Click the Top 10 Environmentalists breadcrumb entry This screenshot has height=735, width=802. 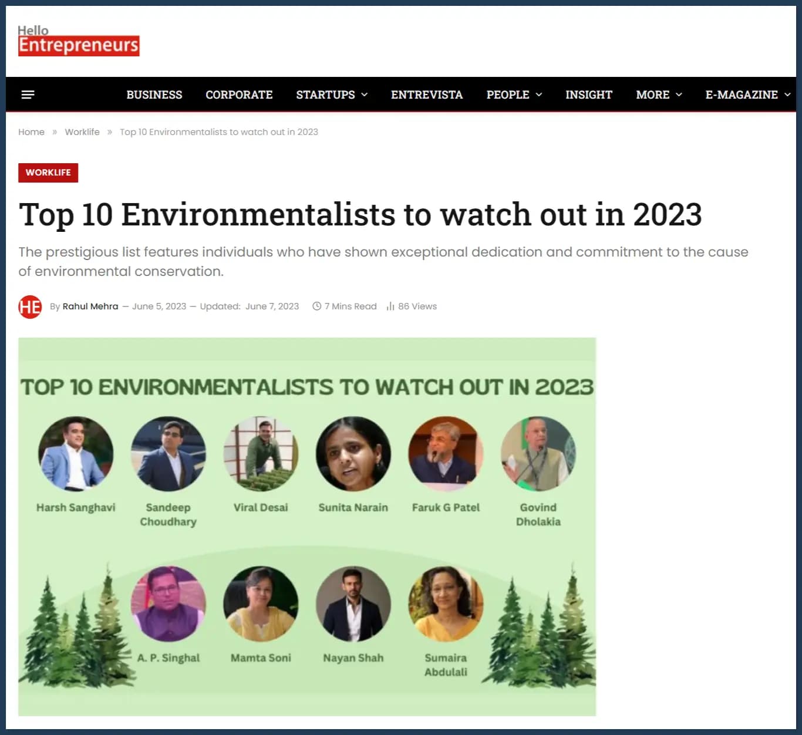click(218, 132)
